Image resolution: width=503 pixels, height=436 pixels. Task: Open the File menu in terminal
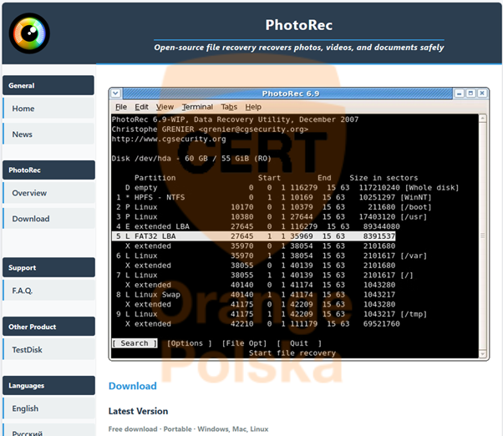[121, 107]
